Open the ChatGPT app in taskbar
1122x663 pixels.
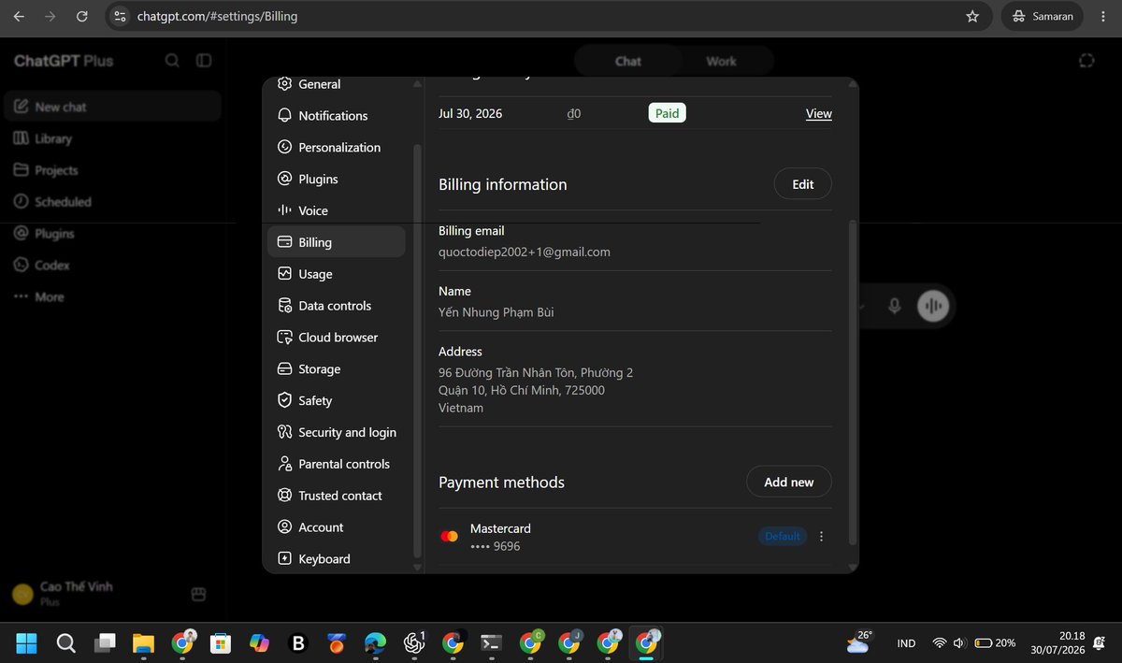click(x=413, y=642)
